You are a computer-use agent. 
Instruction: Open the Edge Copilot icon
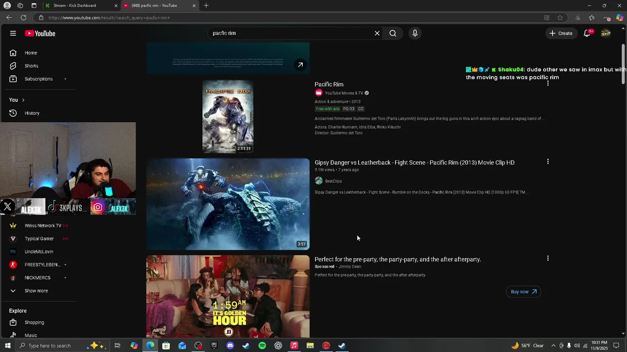click(x=620, y=18)
